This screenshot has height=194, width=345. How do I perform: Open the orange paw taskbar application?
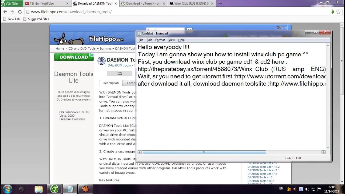tap(85, 189)
